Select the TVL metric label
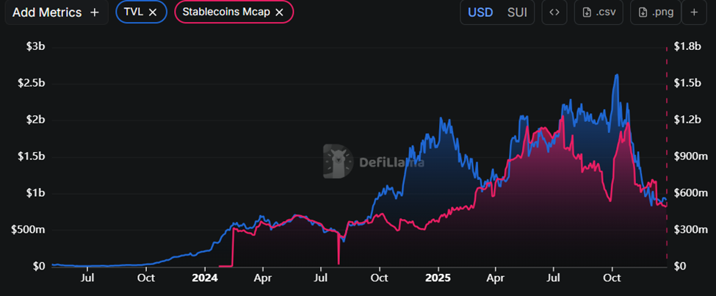Screen dimensions: 716x296 (x=133, y=12)
